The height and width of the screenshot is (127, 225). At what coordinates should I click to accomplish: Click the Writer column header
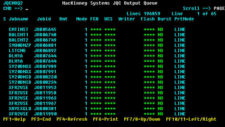[x=127, y=19]
